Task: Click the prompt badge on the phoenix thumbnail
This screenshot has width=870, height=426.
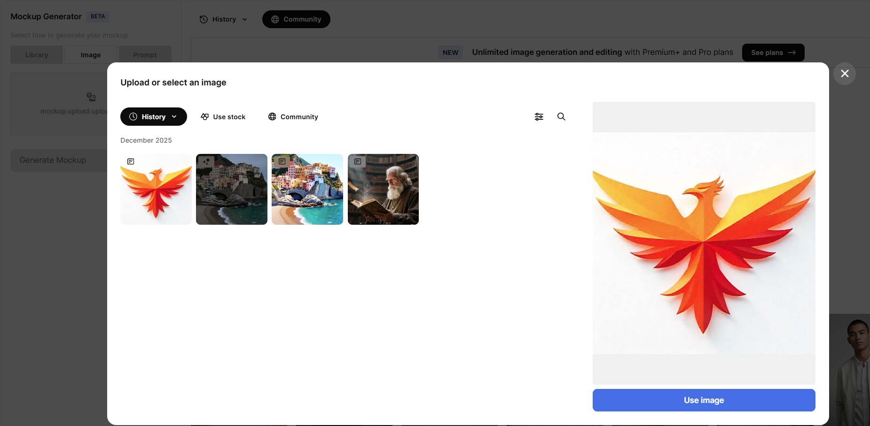Action: click(131, 161)
